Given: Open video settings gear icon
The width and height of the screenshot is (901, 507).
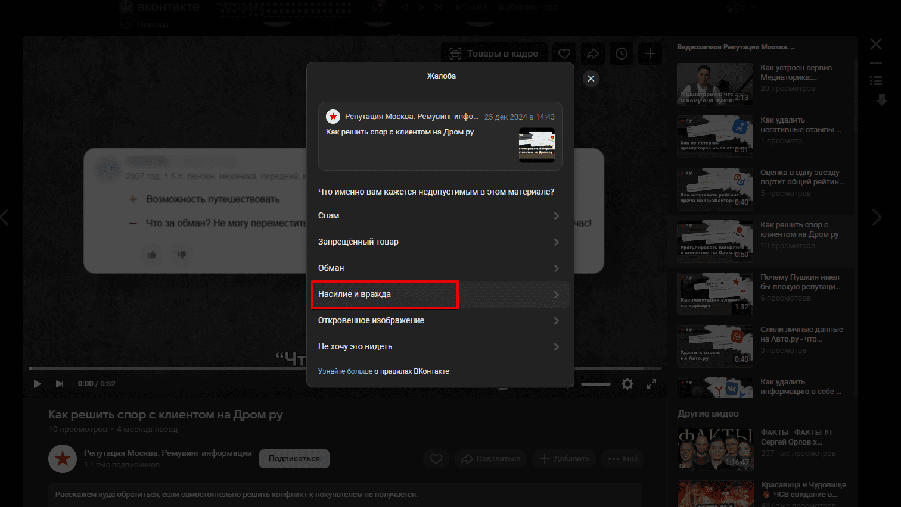Looking at the screenshot, I should 627,384.
